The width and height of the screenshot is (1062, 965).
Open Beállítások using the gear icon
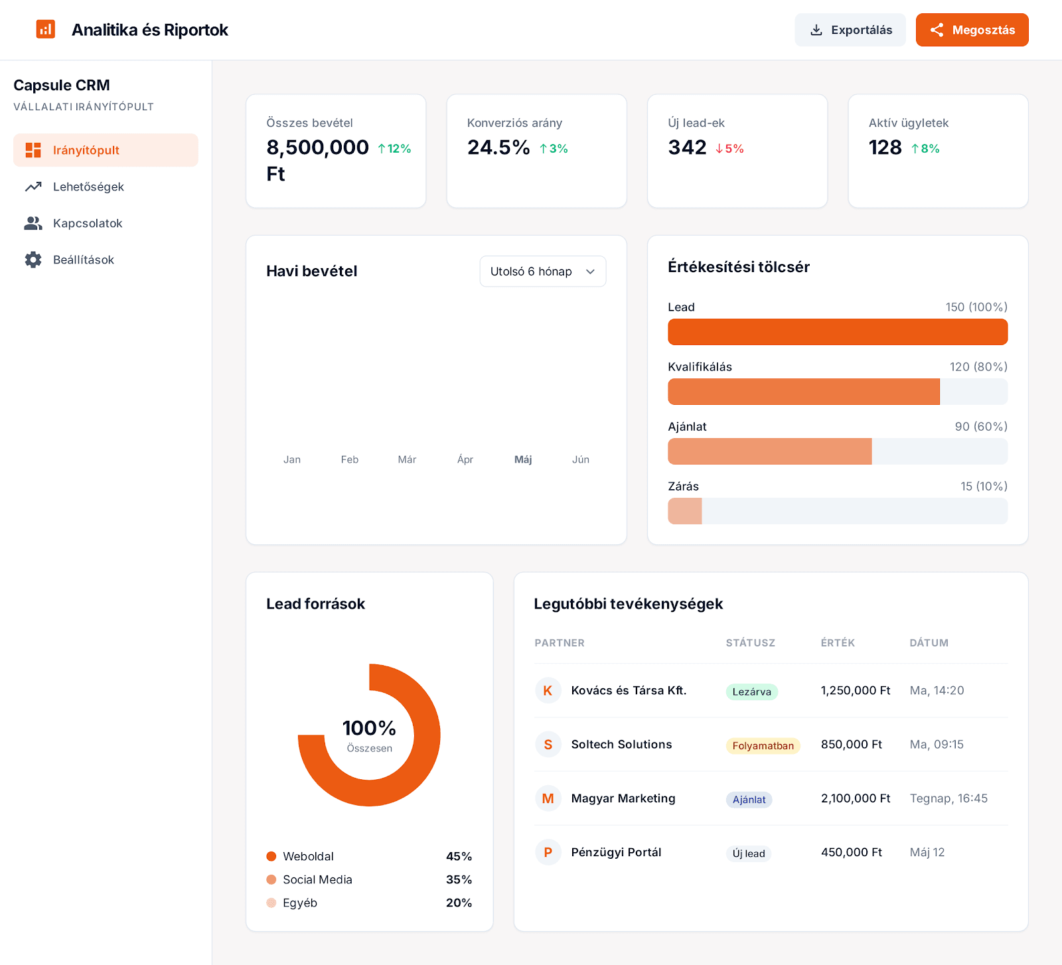point(33,260)
